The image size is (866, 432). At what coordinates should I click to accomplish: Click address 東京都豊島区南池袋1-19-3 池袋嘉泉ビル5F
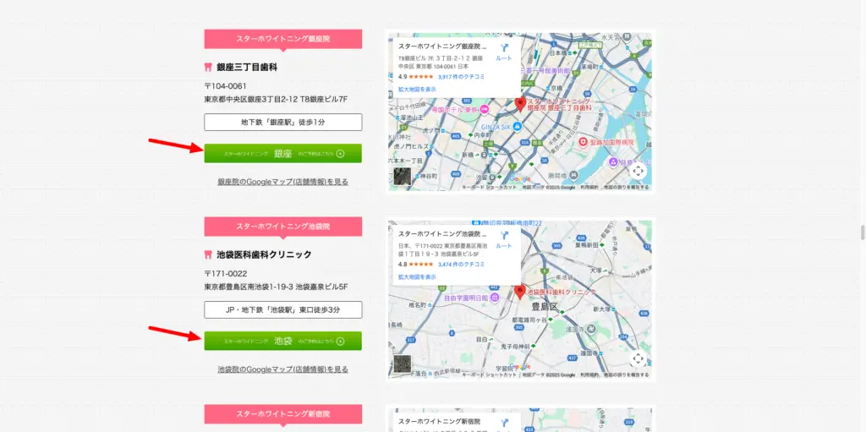pyautogui.click(x=276, y=287)
